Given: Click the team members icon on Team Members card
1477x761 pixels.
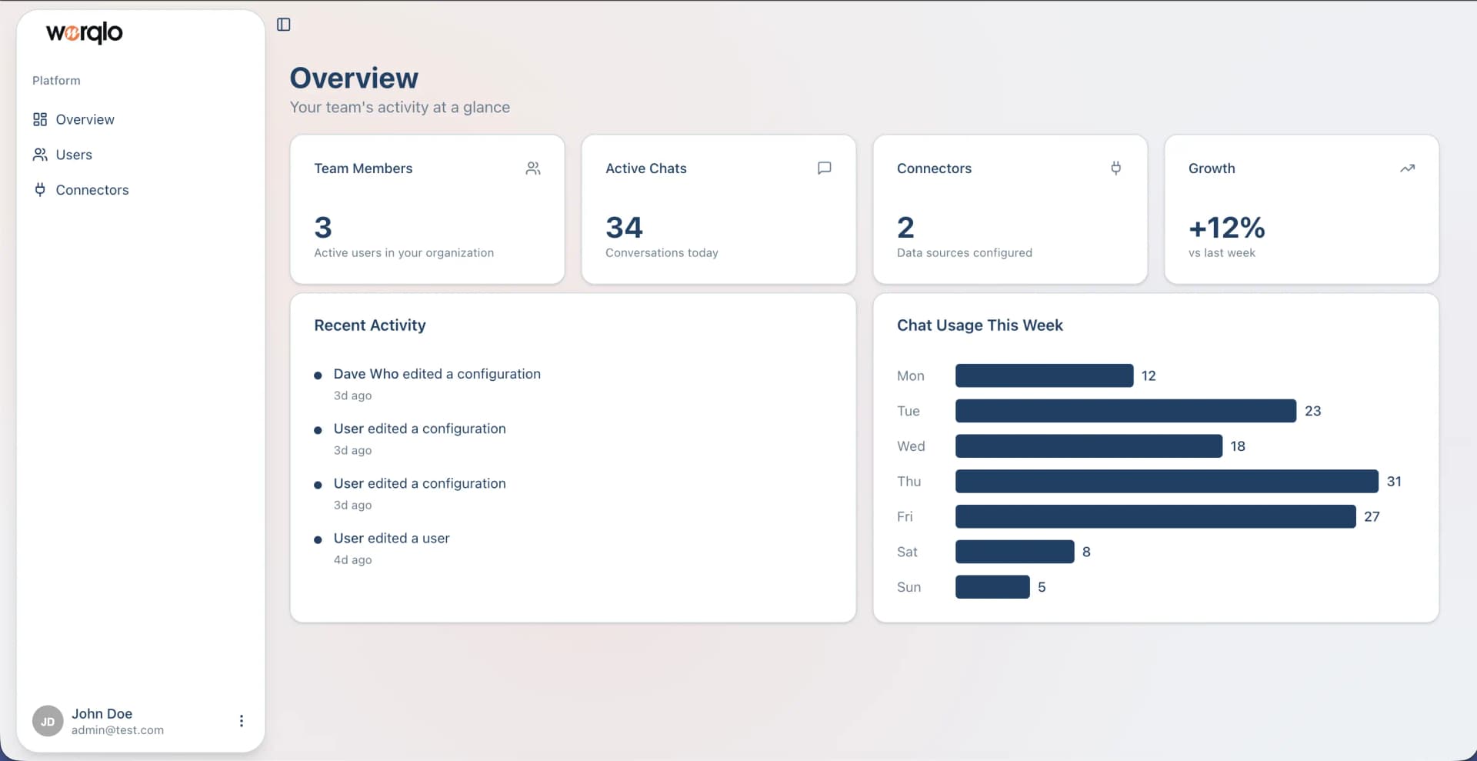Looking at the screenshot, I should (533, 168).
